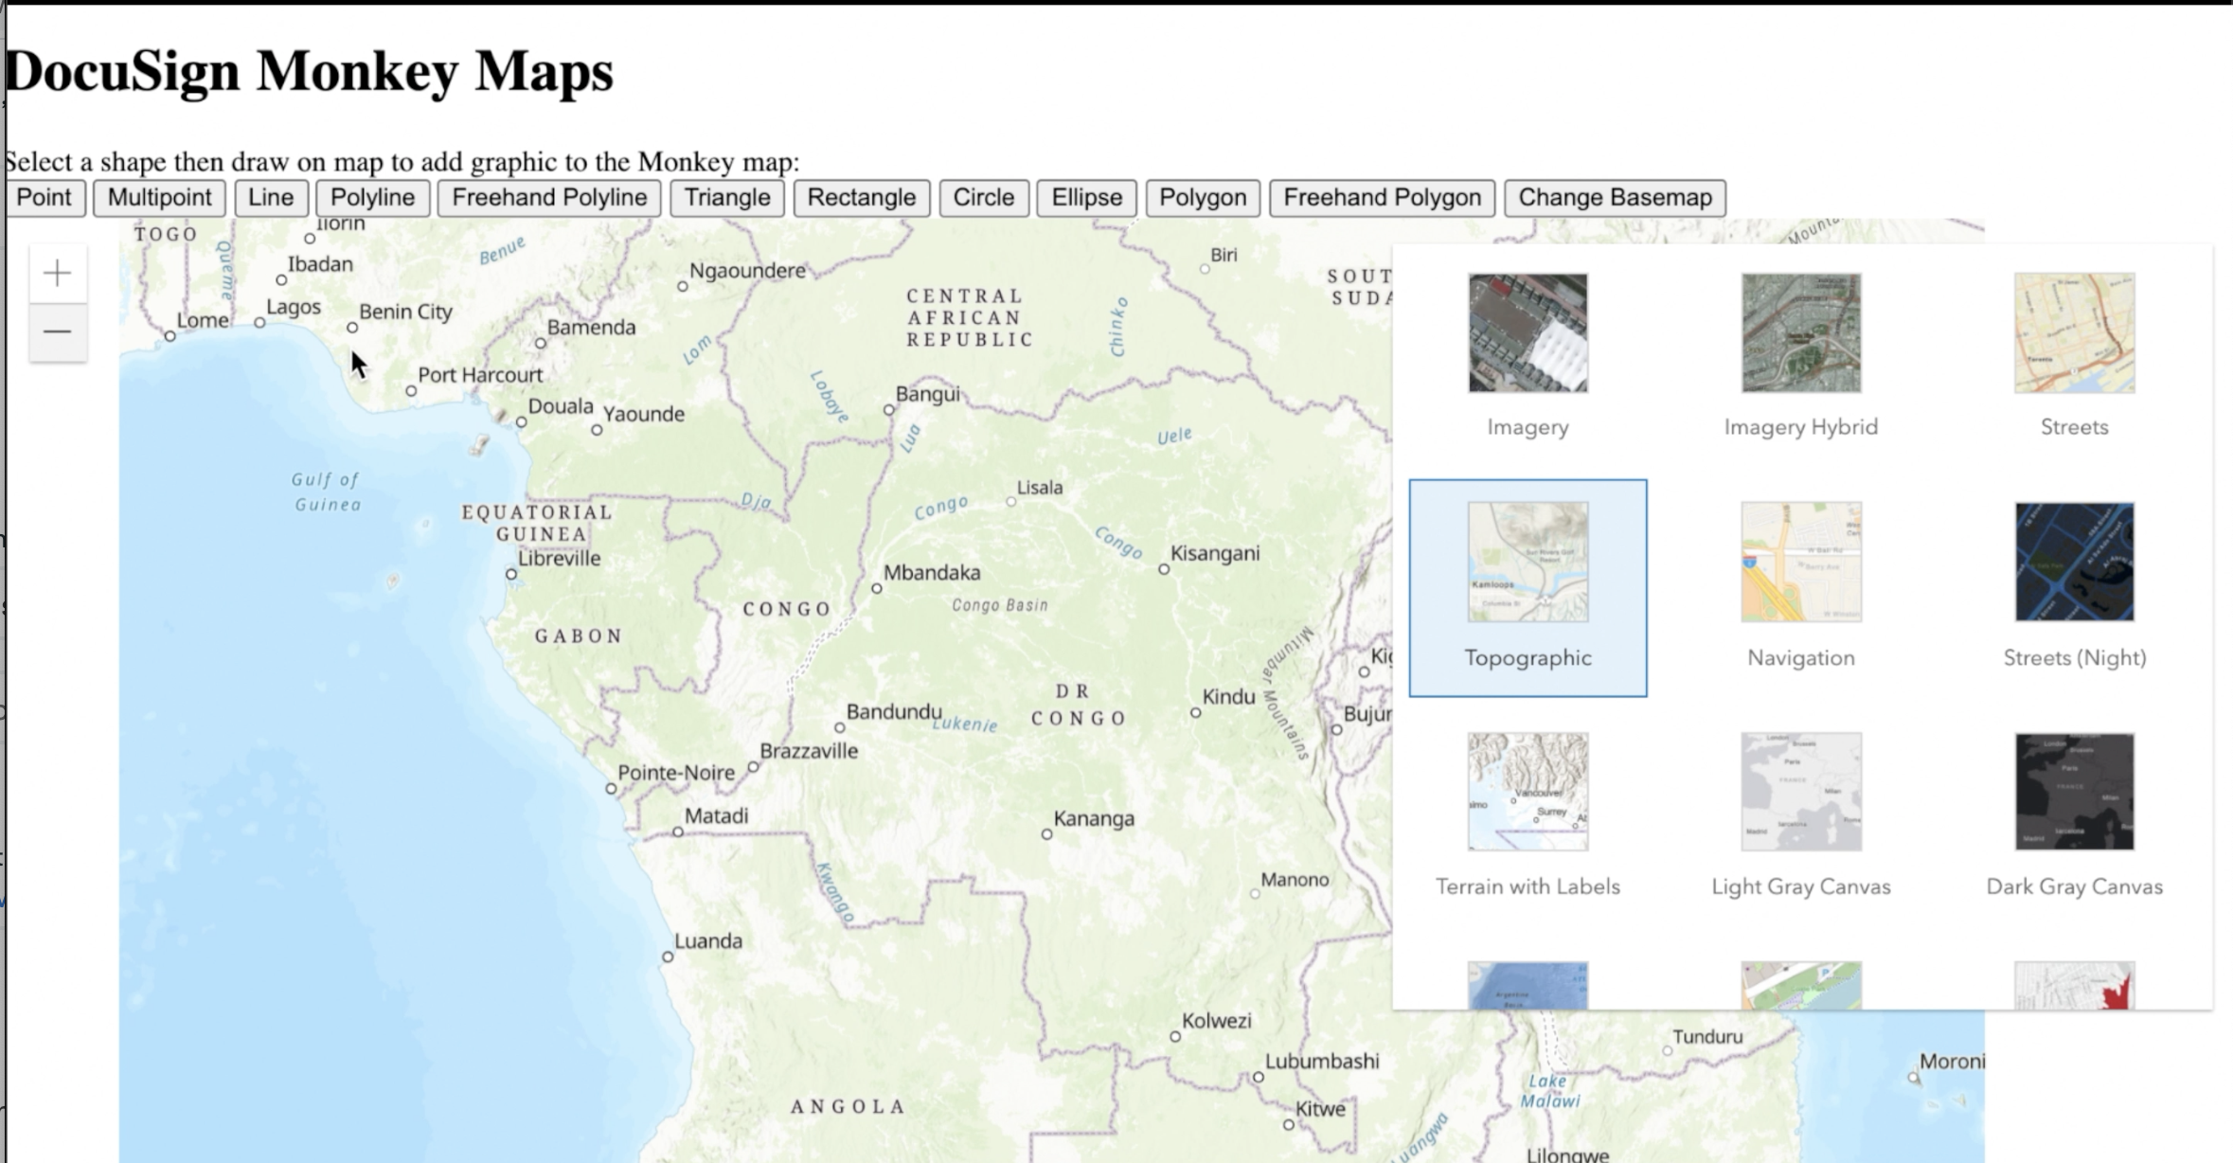Choose the Freehand Polyline tool button
This screenshot has height=1163, width=2233.
click(549, 198)
